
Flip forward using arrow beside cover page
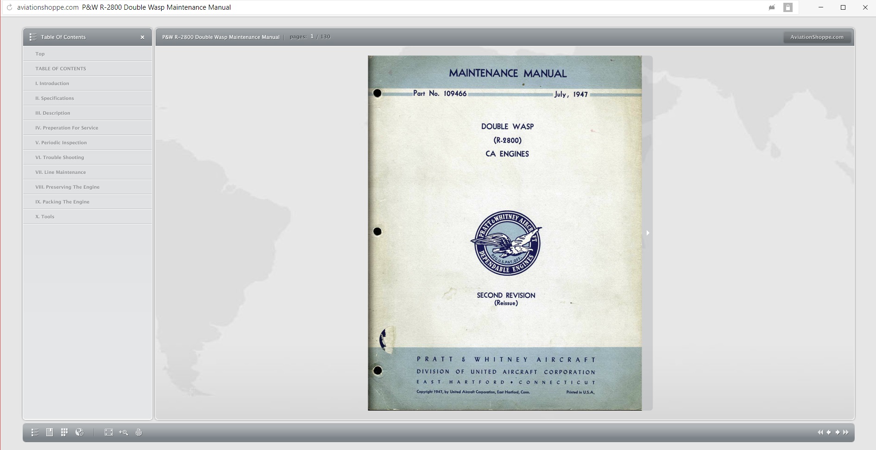point(648,233)
